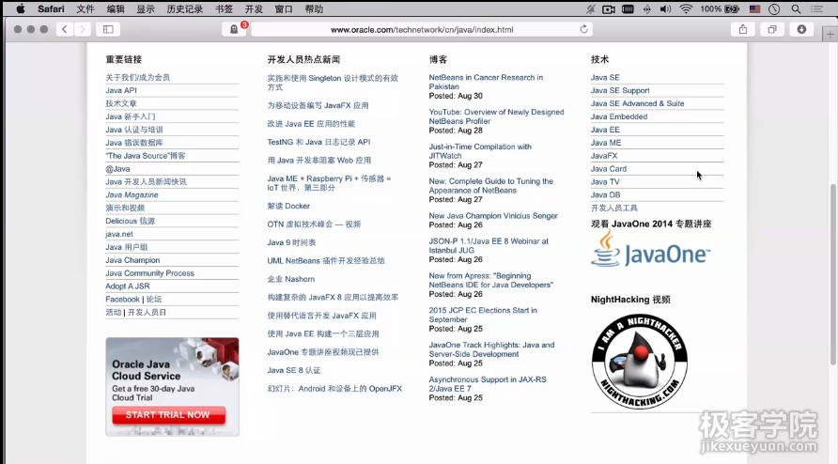Screen dimensions: 838x464
Task: Open the screen recording camera icon
Action: 608,9
